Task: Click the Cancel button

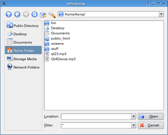Action: tap(151, 125)
